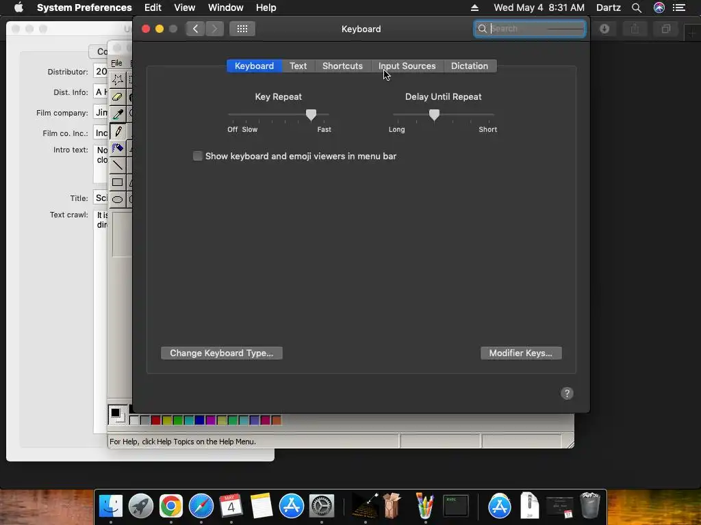Click the Key Repeat slider handle
Viewport: 701px width, 525px height.
pyautogui.click(x=311, y=115)
